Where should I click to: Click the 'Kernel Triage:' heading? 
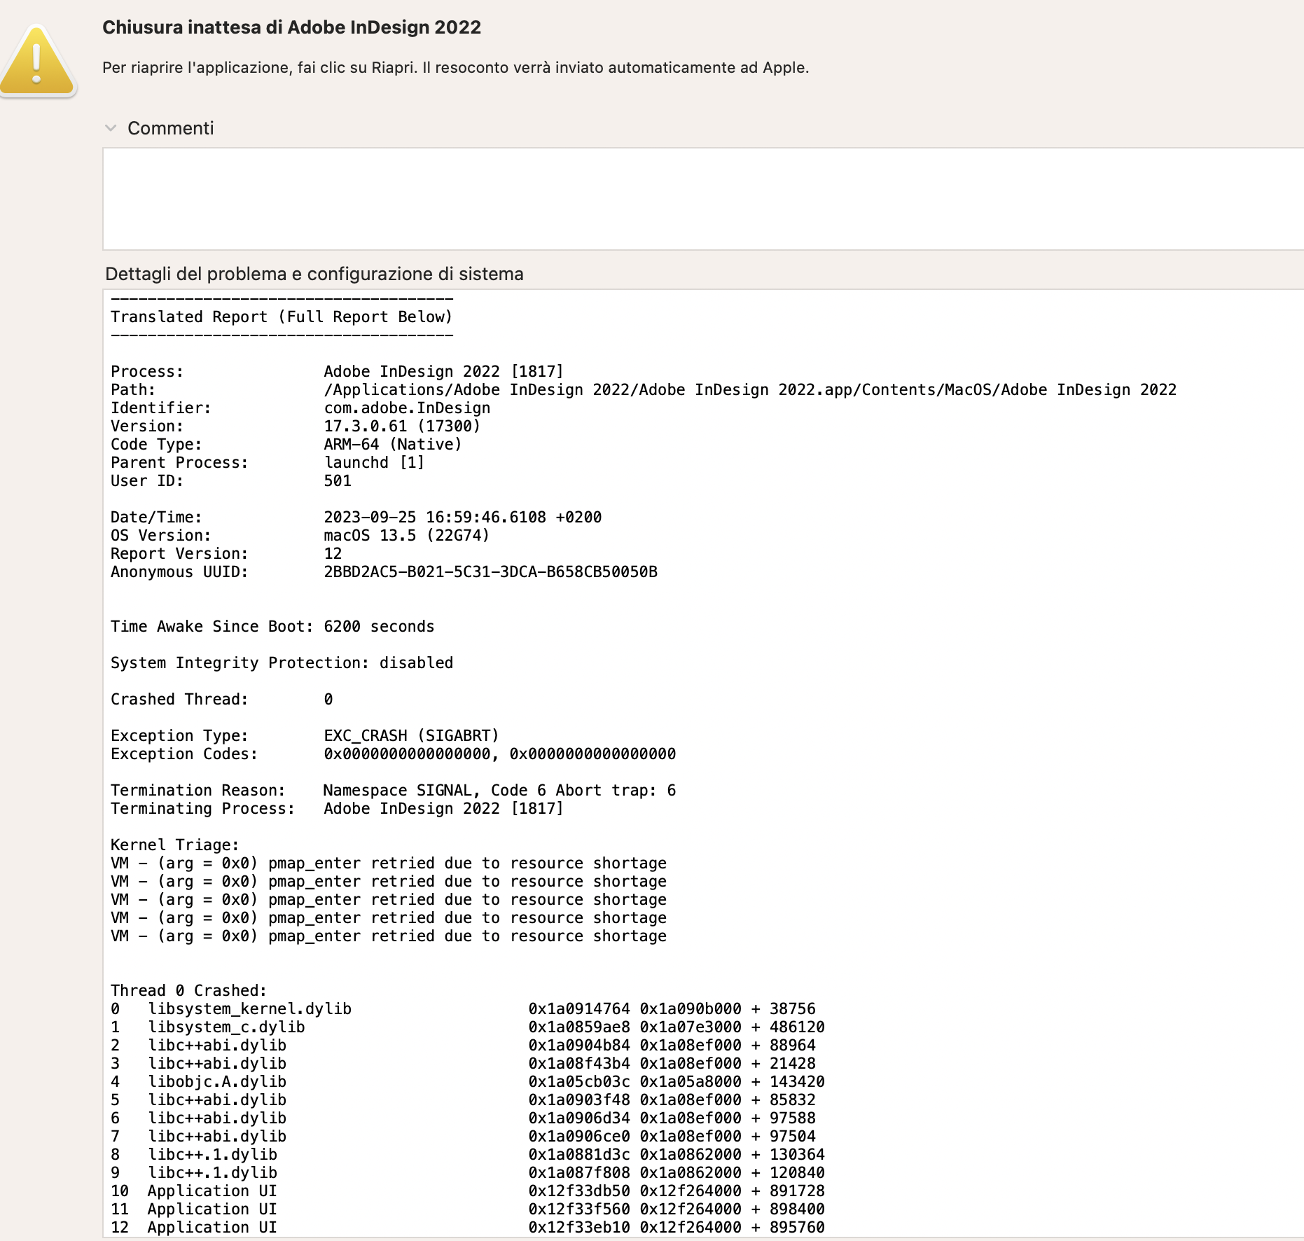(175, 845)
